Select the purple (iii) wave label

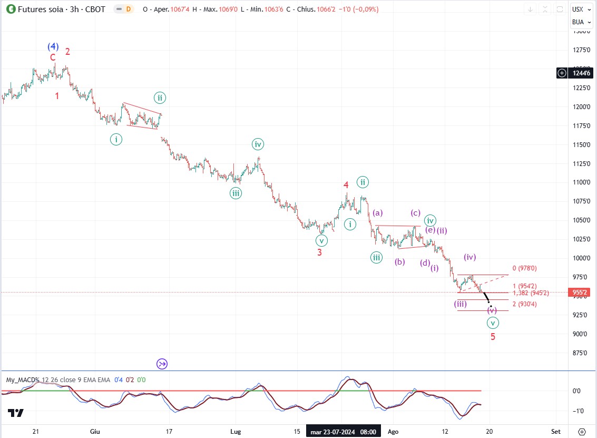coord(461,304)
